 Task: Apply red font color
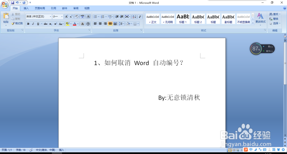pos(75,24)
